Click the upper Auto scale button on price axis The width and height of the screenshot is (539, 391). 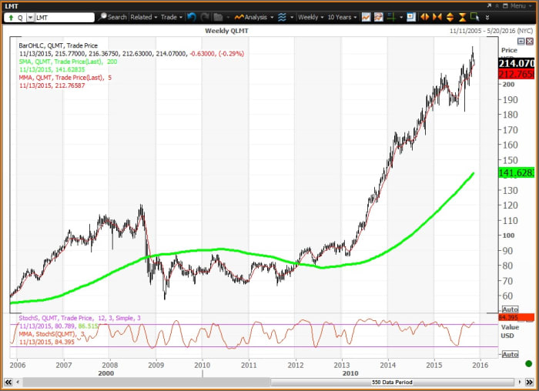(x=510, y=309)
